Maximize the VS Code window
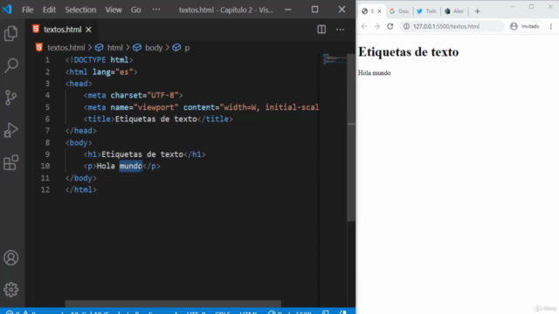 314,10
